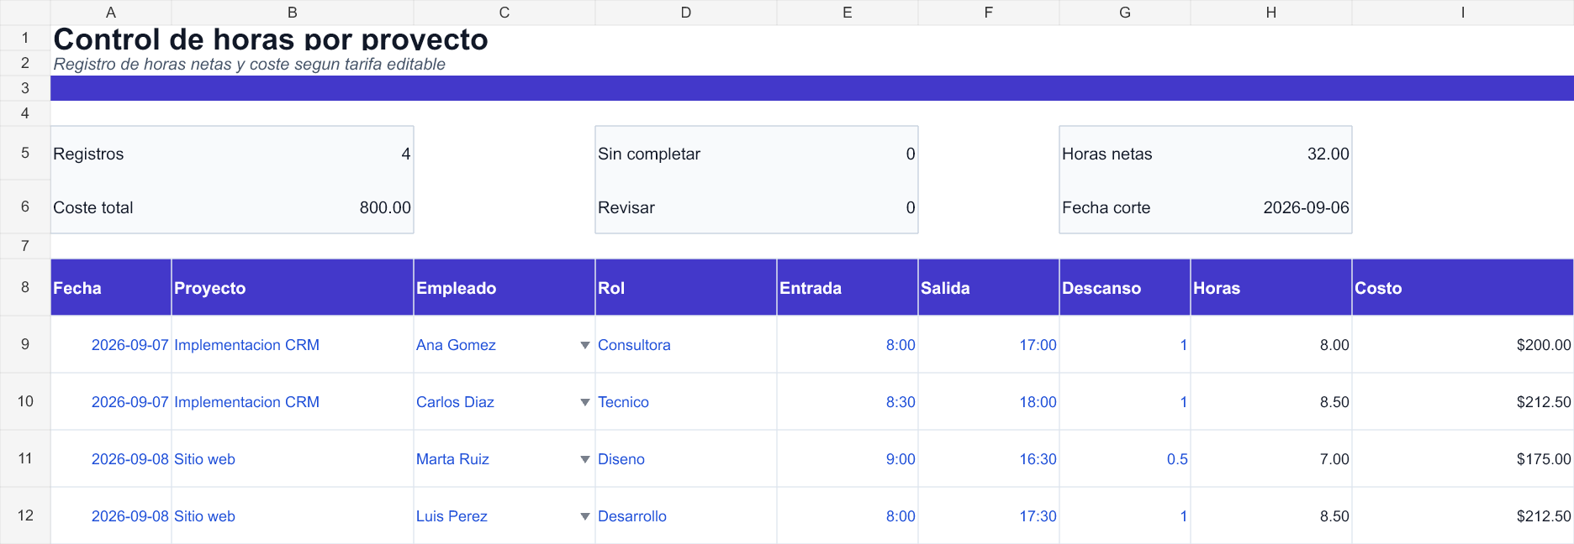Viewport: 1574px width, 544px height.
Task: Click the 'Consultora' role cell
Action: coord(686,345)
